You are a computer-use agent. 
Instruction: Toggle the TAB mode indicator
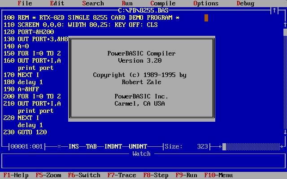pos(91,146)
